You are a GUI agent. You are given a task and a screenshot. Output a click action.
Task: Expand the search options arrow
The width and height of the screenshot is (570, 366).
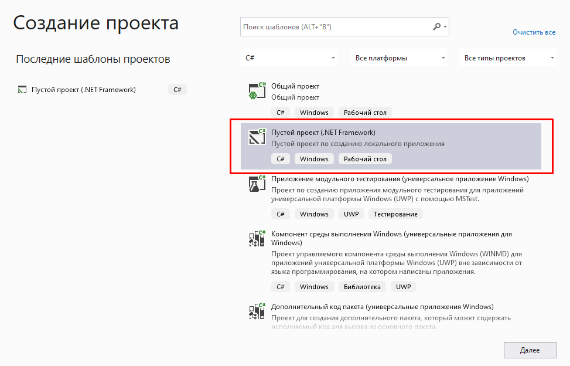click(445, 27)
